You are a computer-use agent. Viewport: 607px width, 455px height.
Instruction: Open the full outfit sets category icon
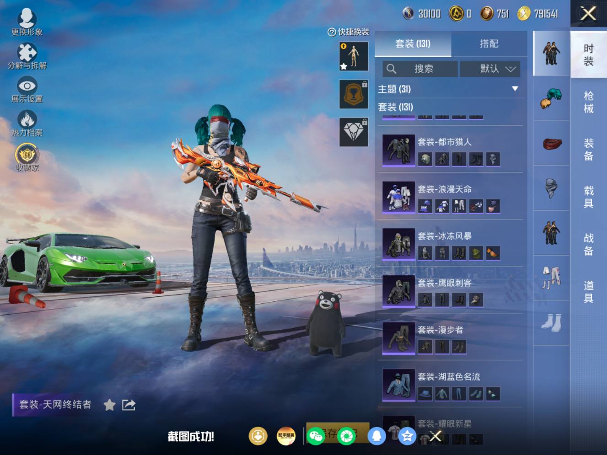coord(551,54)
